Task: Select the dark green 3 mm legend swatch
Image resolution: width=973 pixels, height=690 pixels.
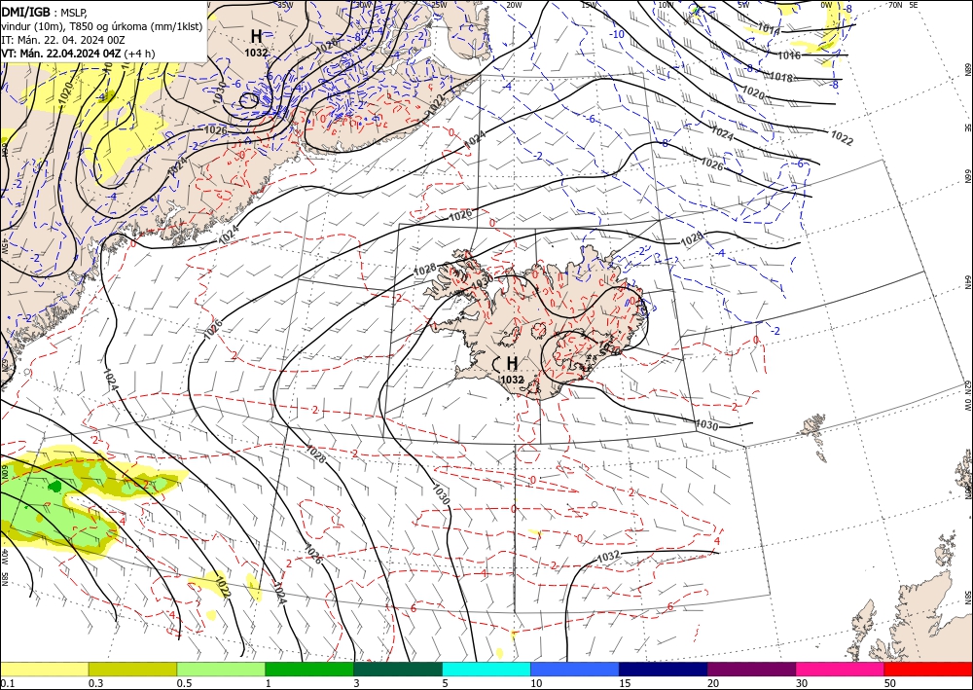Action: click(398, 669)
